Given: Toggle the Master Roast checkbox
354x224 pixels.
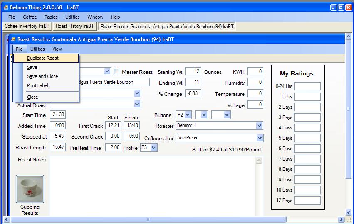Looking at the screenshot, I should 117,72.
